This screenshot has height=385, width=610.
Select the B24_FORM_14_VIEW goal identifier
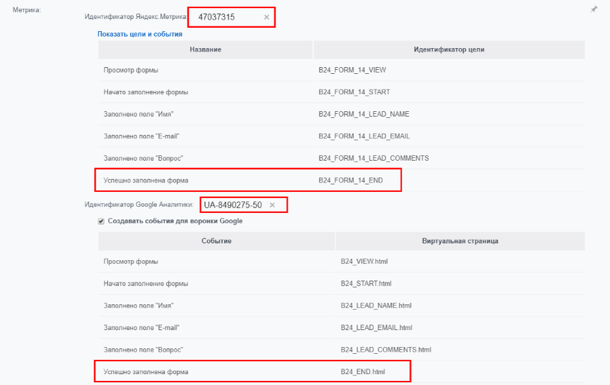(352, 70)
